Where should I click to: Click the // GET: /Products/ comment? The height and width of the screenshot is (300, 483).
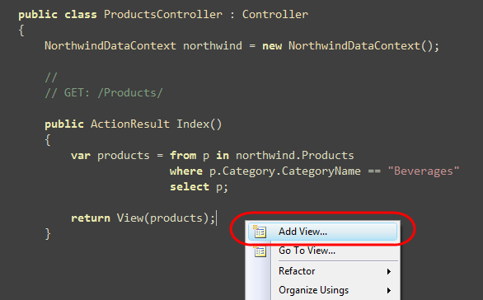[x=104, y=92]
